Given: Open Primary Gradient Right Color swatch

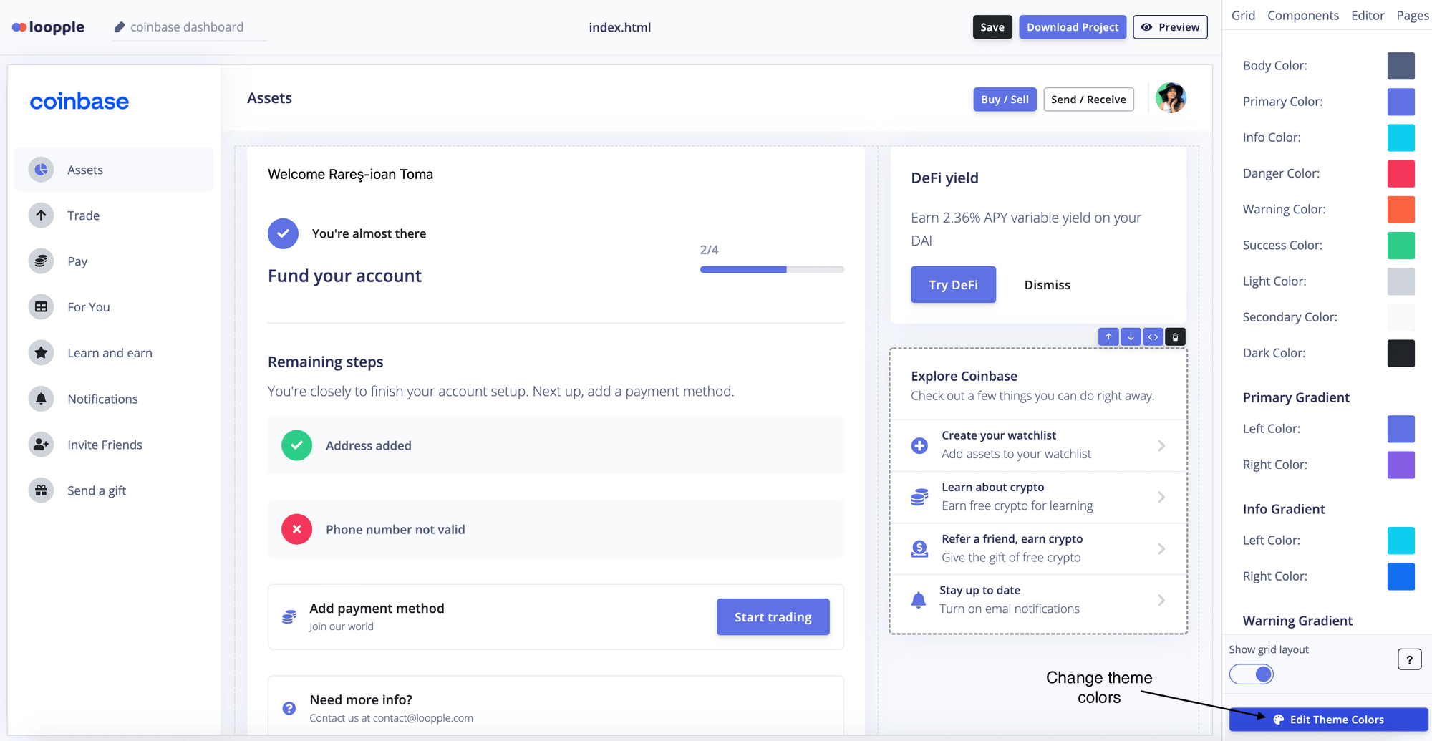Looking at the screenshot, I should 1400,465.
